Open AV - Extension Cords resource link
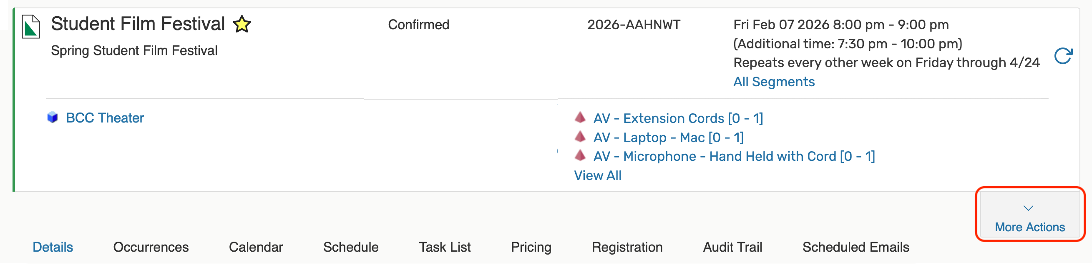 (678, 118)
